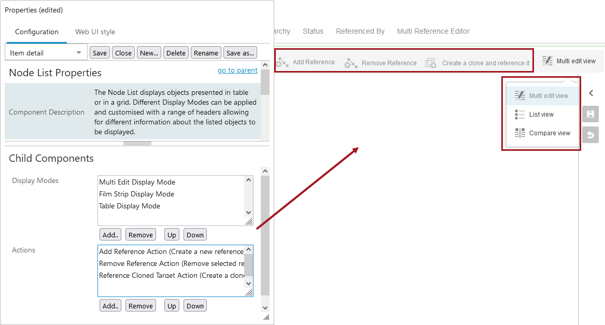
Task: Select Remove Reference Action in Actions list
Action: [171, 264]
